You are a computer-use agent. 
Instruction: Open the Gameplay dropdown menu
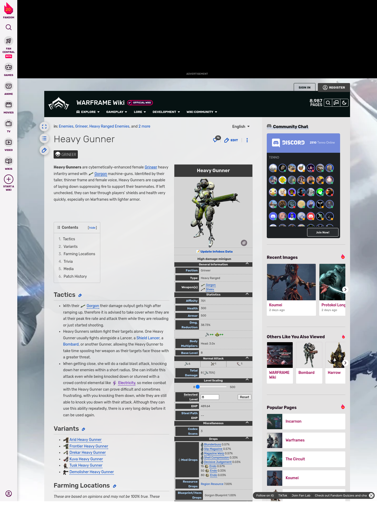(117, 112)
